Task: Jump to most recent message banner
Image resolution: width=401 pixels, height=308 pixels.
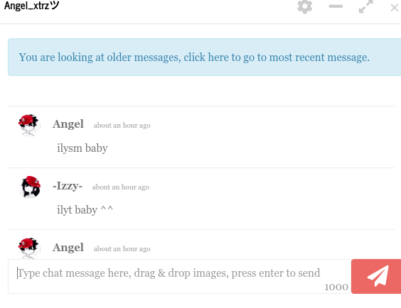Action: coord(204,57)
